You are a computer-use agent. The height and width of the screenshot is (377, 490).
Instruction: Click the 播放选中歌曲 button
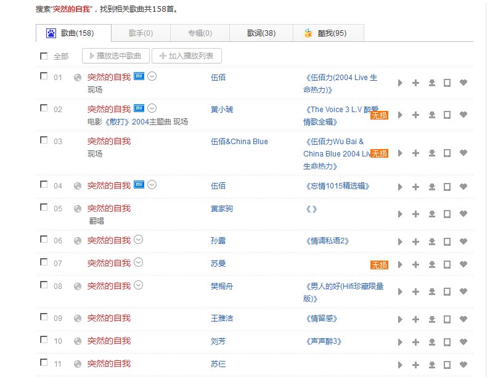(116, 56)
